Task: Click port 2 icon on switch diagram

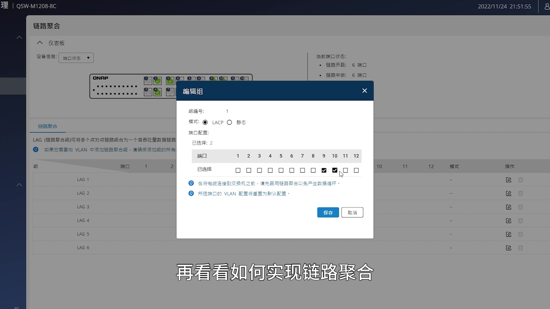Action: click(157, 81)
